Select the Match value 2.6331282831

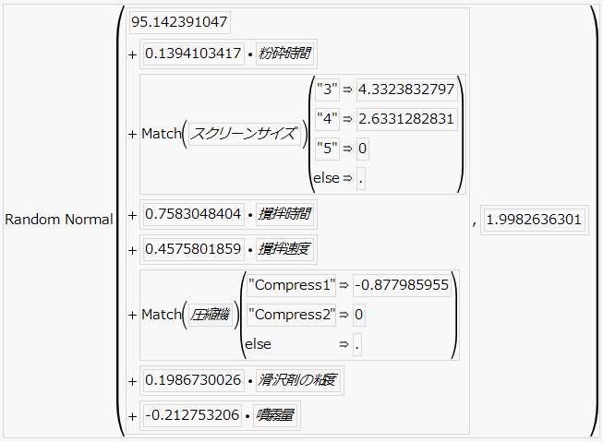[x=406, y=119]
